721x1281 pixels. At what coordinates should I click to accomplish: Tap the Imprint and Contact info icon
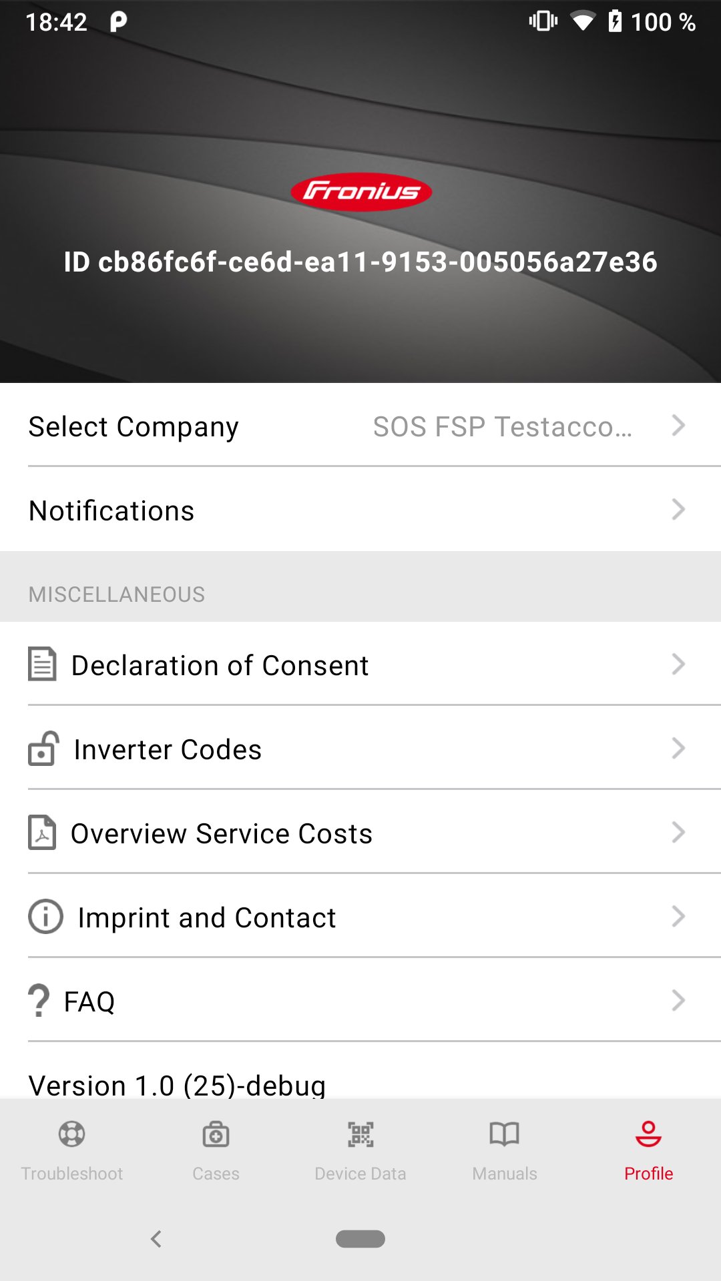[x=45, y=917]
